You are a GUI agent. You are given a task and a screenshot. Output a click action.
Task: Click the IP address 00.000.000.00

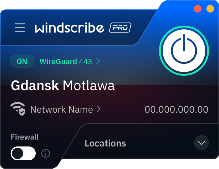click(176, 109)
